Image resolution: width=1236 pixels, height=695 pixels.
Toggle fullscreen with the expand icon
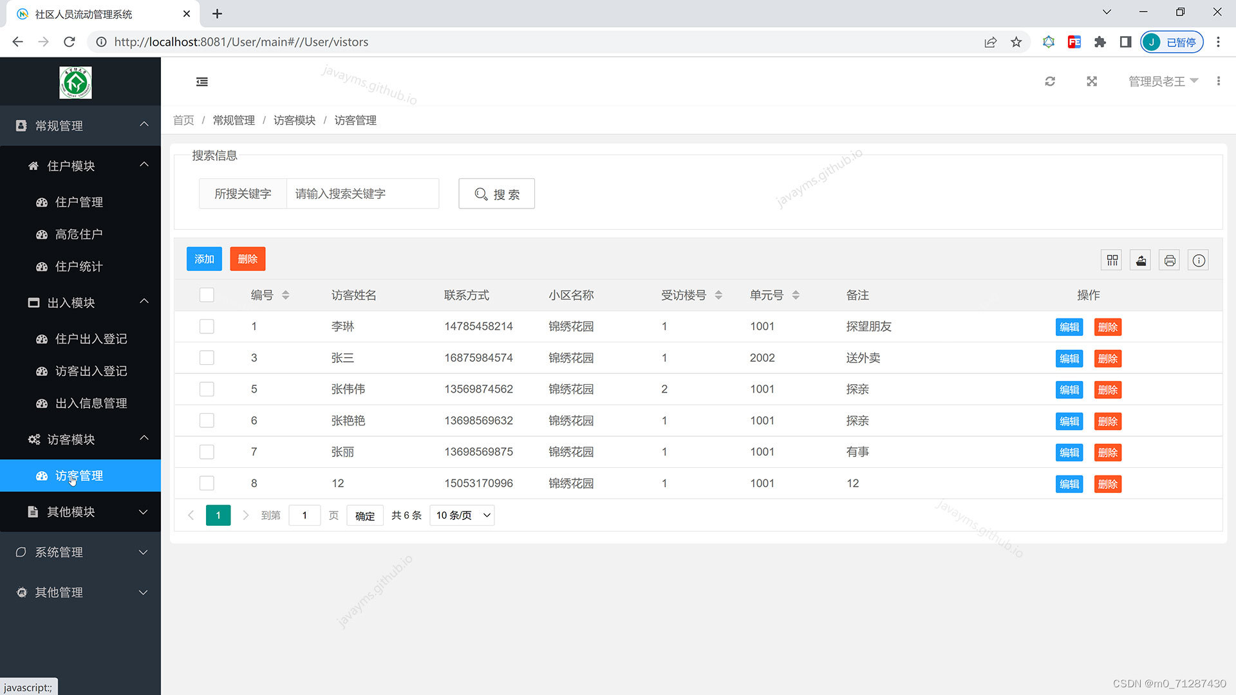[1092, 82]
